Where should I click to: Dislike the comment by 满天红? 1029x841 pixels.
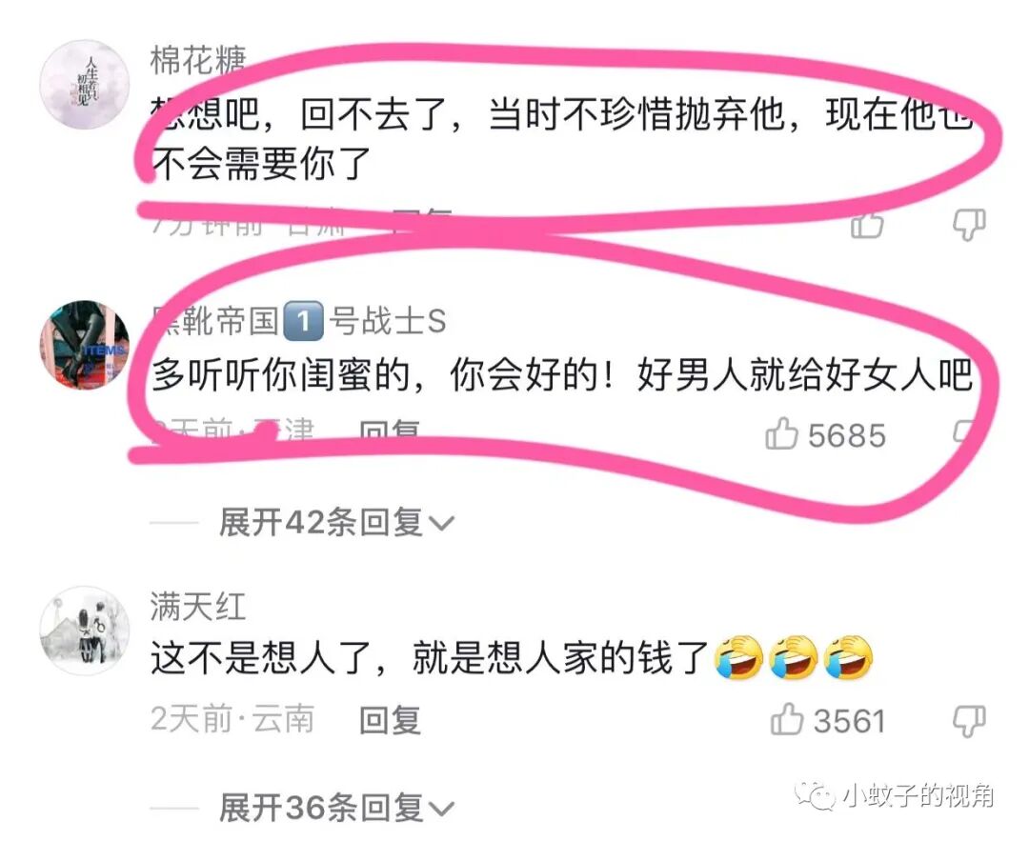click(x=969, y=722)
